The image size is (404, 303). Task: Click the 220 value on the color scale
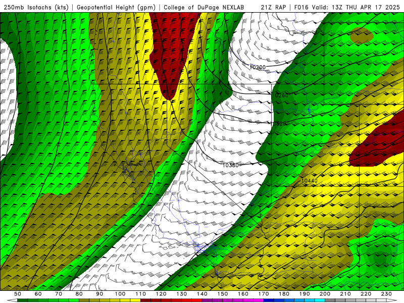coord(366,294)
